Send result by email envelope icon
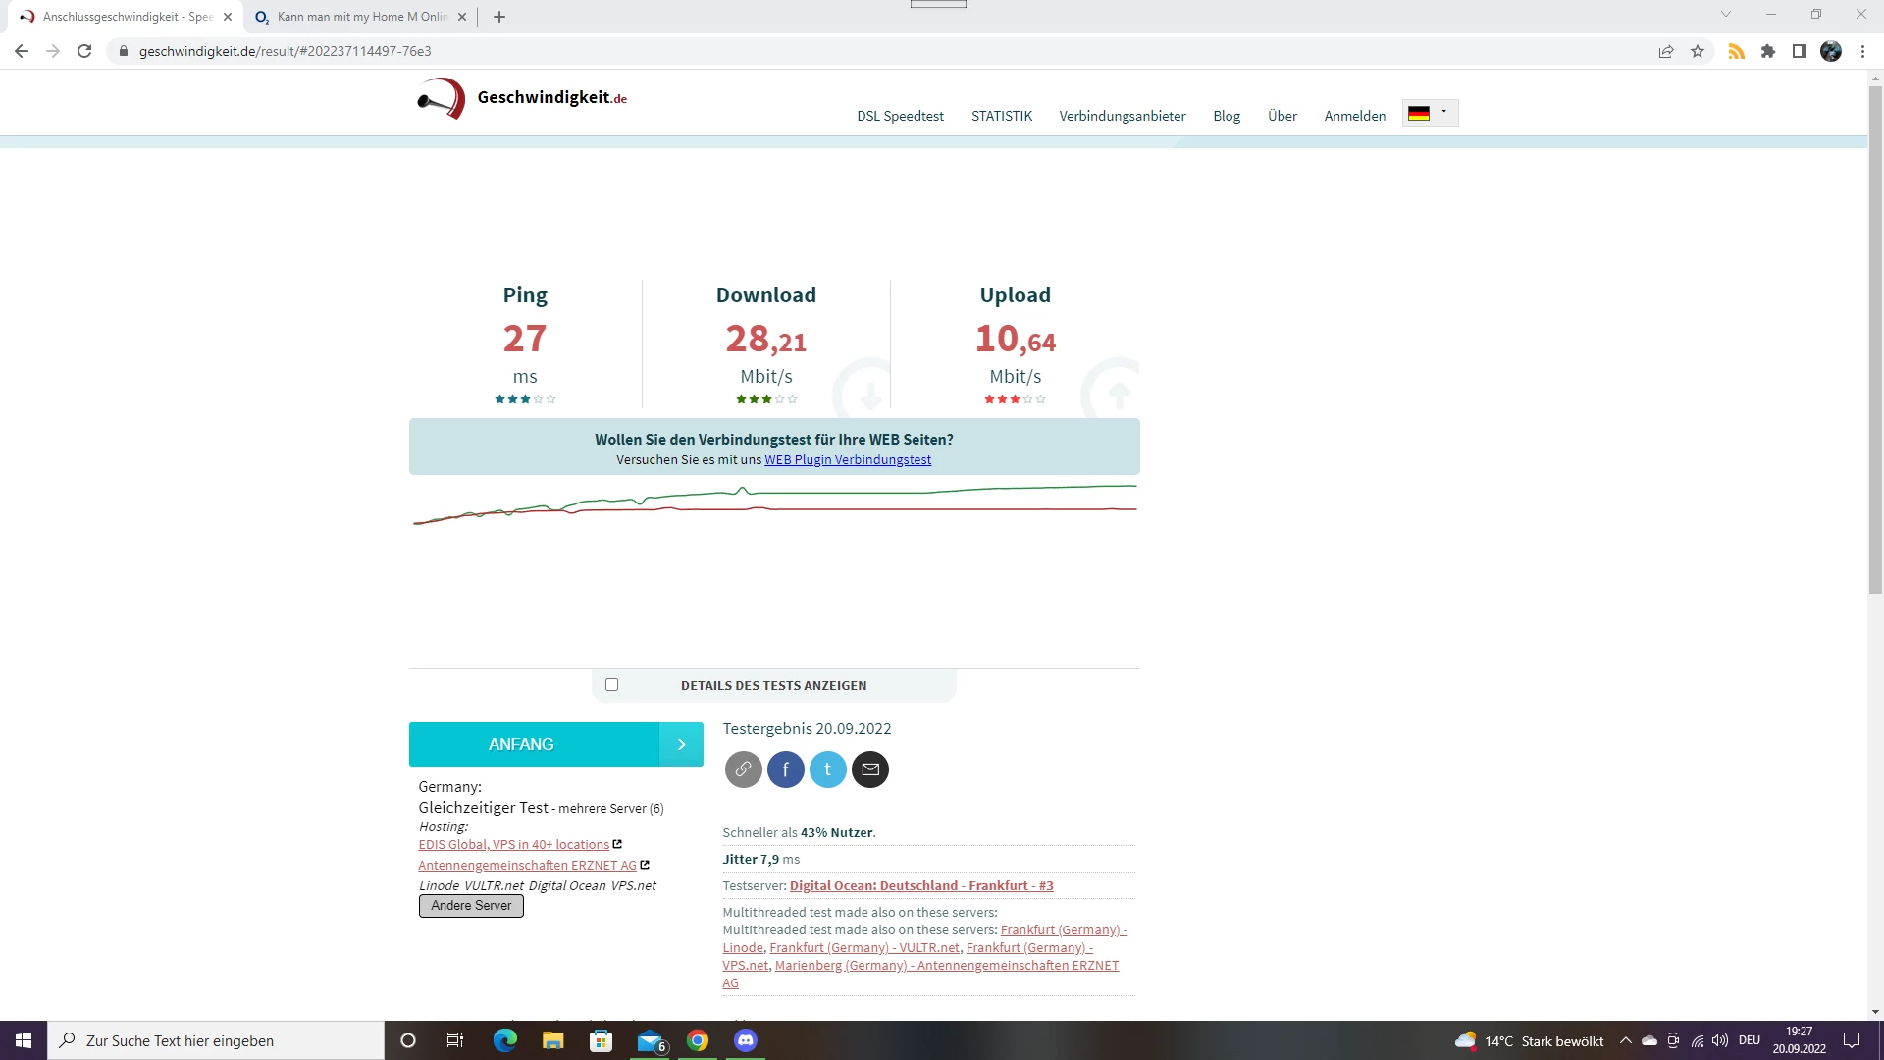1884x1060 pixels. click(870, 769)
